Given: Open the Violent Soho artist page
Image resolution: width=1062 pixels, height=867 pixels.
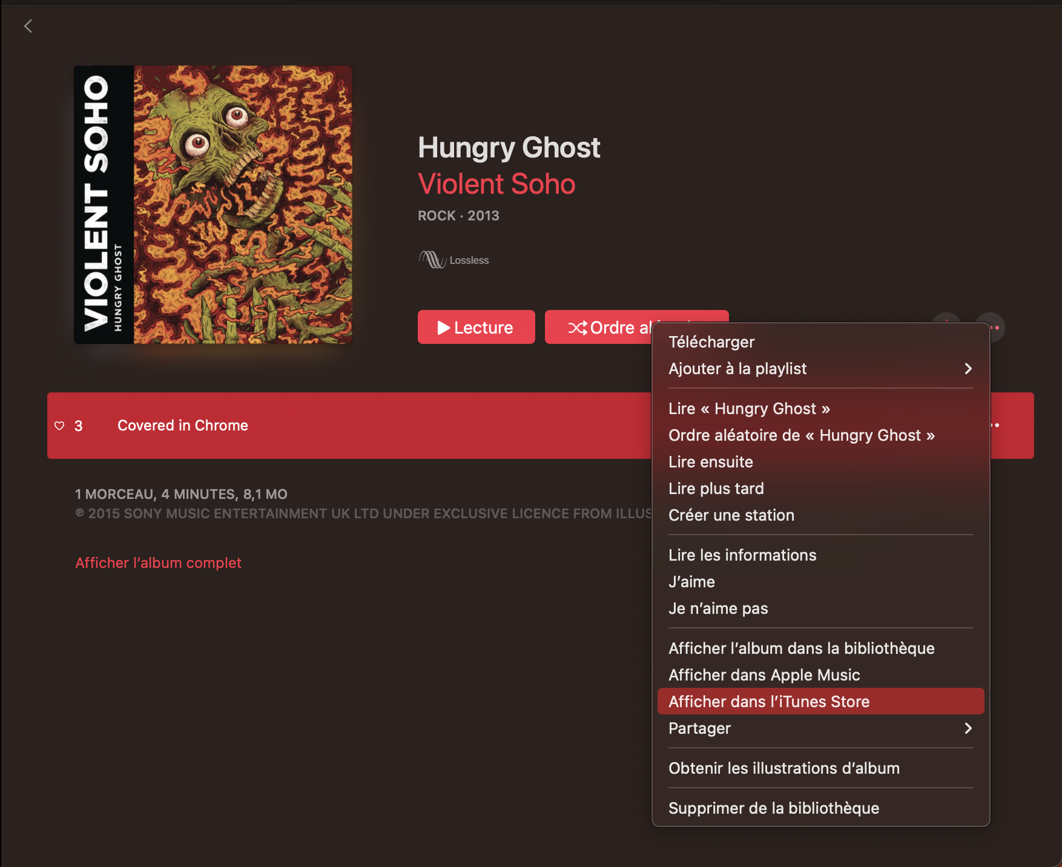Looking at the screenshot, I should pyautogui.click(x=496, y=184).
